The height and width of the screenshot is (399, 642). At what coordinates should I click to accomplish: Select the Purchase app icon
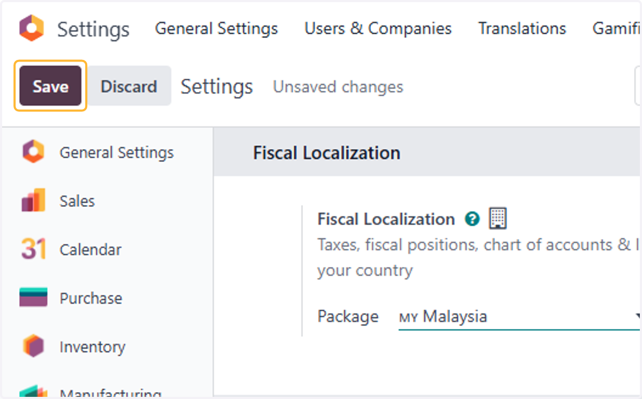[x=33, y=297]
